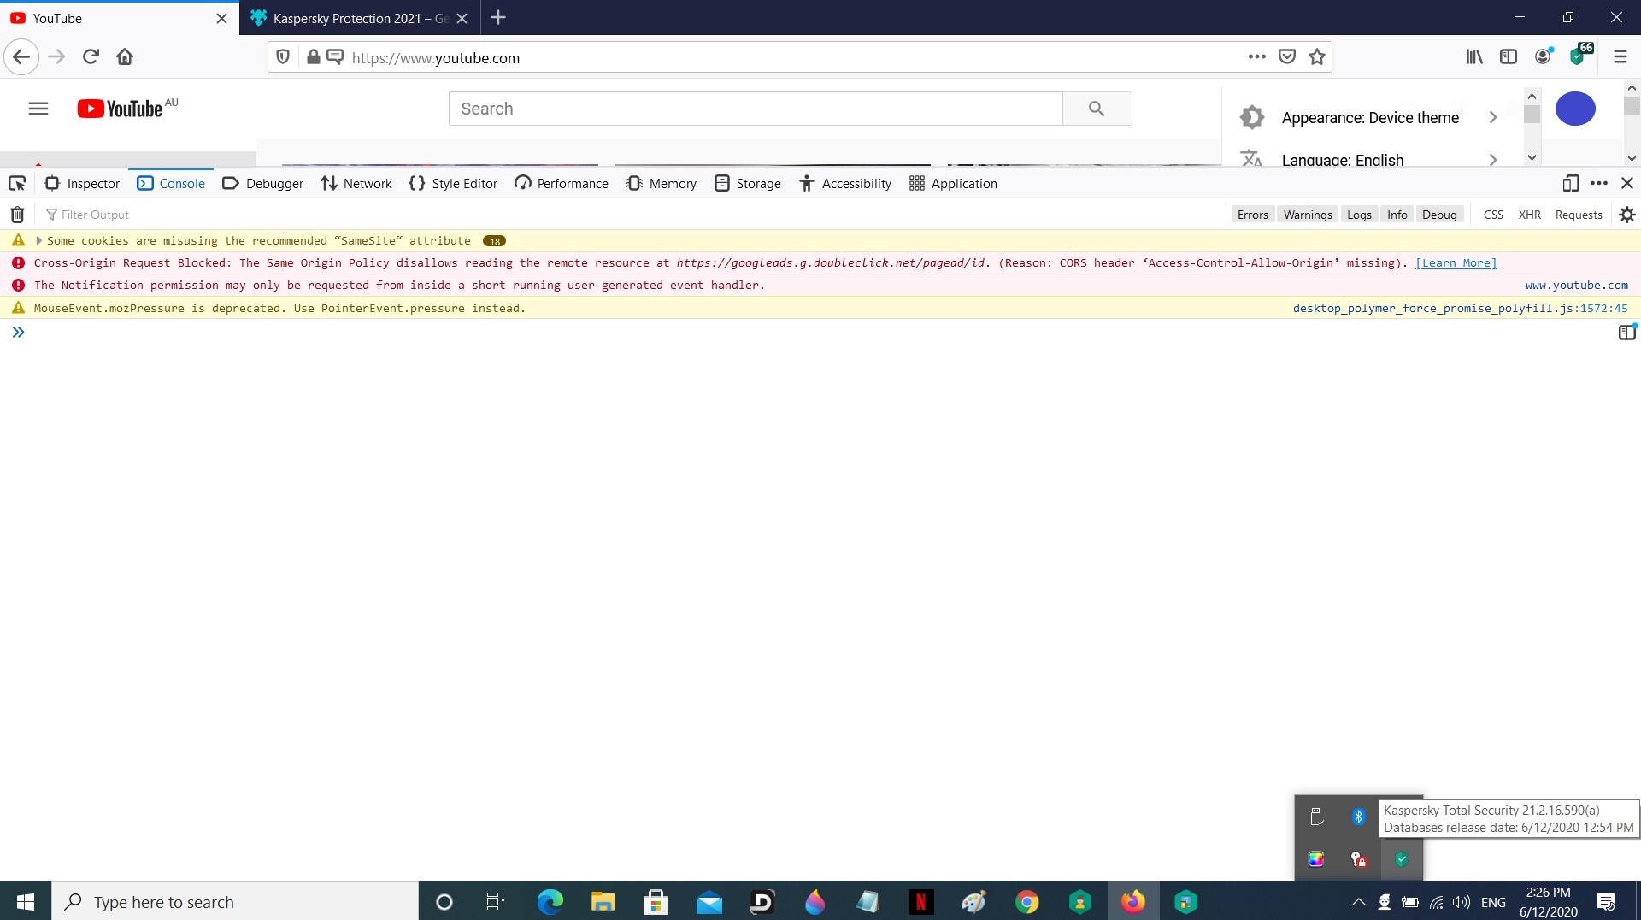Image resolution: width=1641 pixels, height=920 pixels.
Task: Click Kaspersky shield icon in tray popup
Action: click(x=1402, y=859)
